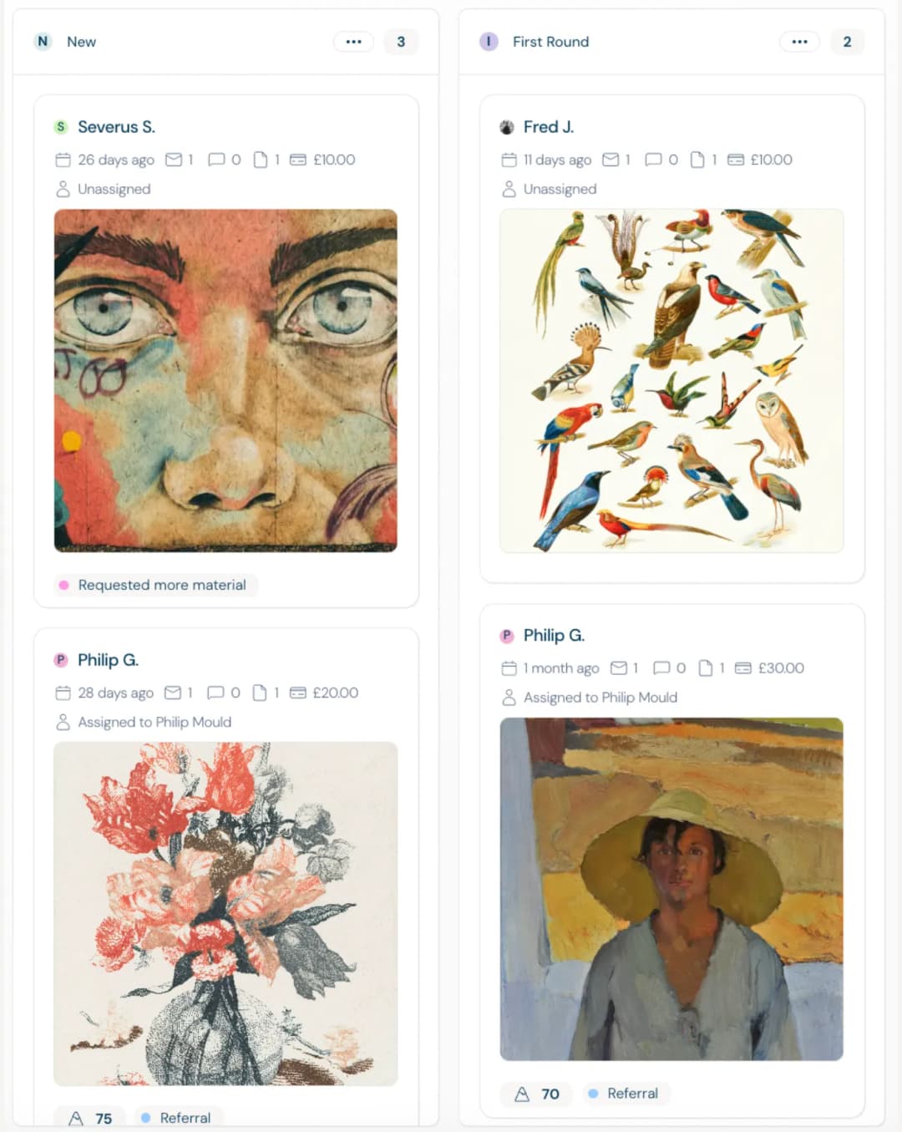
Task: Open the New column three-dots menu
Action: [x=353, y=42]
